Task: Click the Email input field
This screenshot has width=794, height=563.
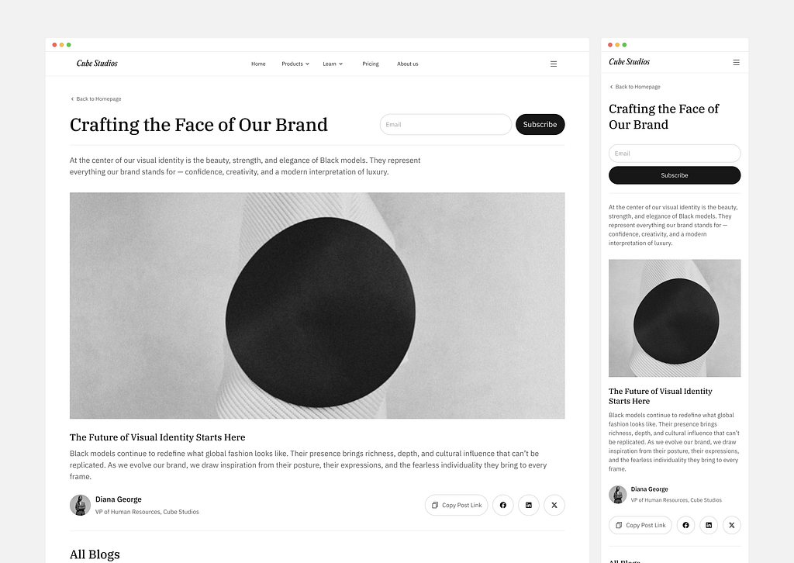Action: (445, 124)
